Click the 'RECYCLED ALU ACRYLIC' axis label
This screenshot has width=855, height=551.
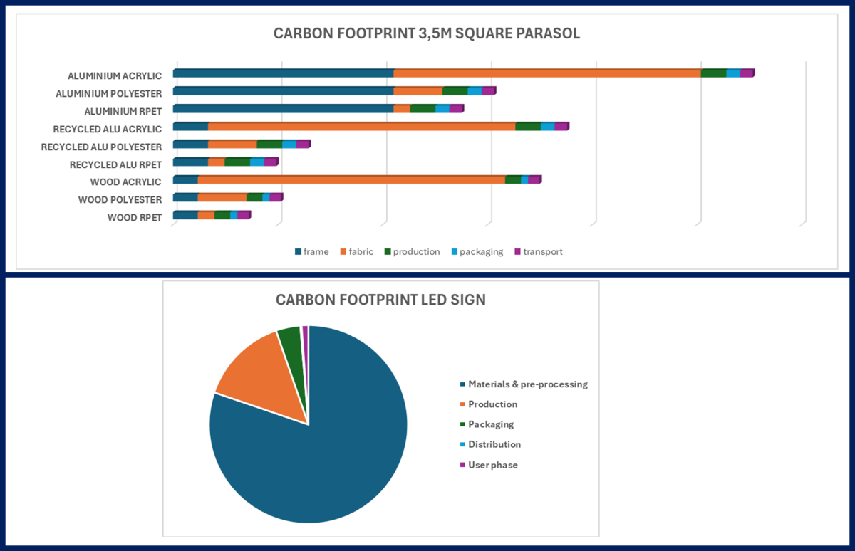108,129
